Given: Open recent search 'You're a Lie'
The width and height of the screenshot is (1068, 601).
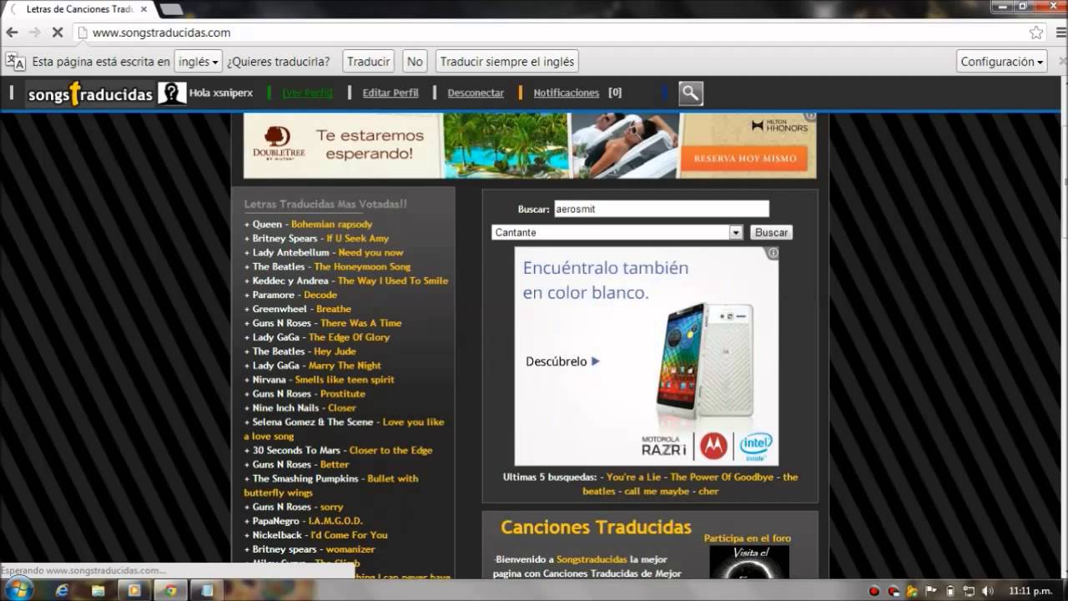Looking at the screenshot, I should click(x=635, y=477).
